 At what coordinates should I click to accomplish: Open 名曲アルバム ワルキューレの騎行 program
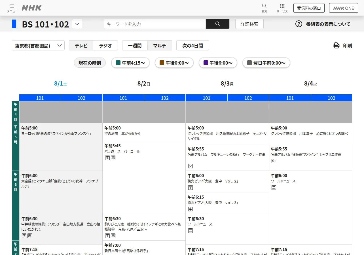point(227,157)
